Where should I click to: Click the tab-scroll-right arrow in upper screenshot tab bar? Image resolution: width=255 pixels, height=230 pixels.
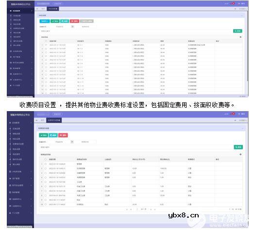tap(235, 9)
